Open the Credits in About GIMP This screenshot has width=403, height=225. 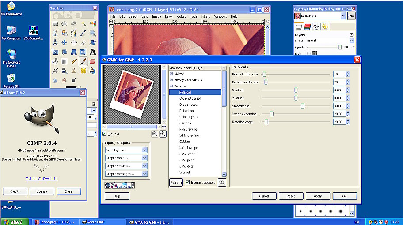coord(15,191)
